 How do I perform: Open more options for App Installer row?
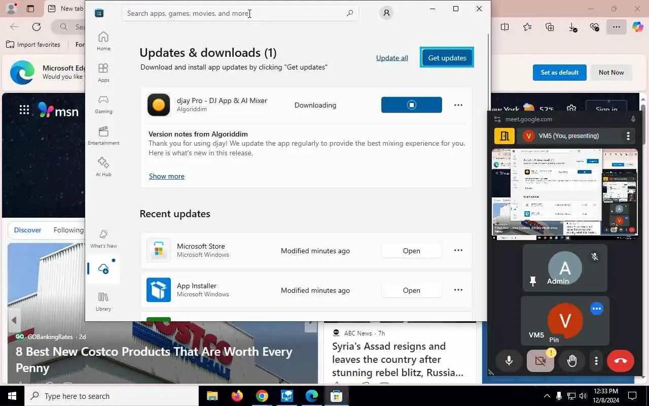458,290
